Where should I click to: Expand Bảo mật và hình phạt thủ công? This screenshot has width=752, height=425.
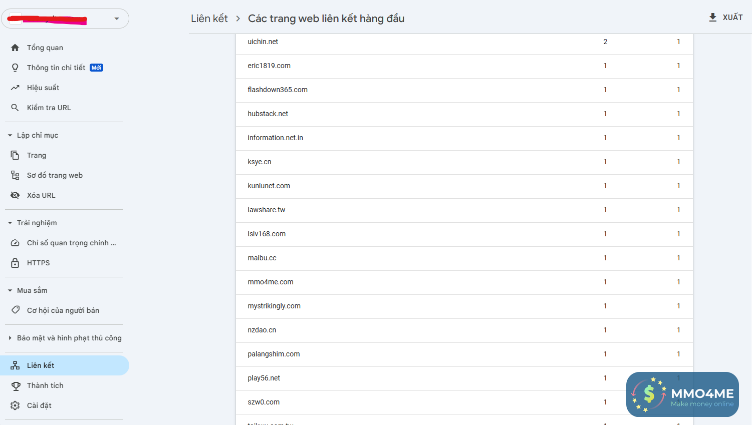[x=10, y=338]
